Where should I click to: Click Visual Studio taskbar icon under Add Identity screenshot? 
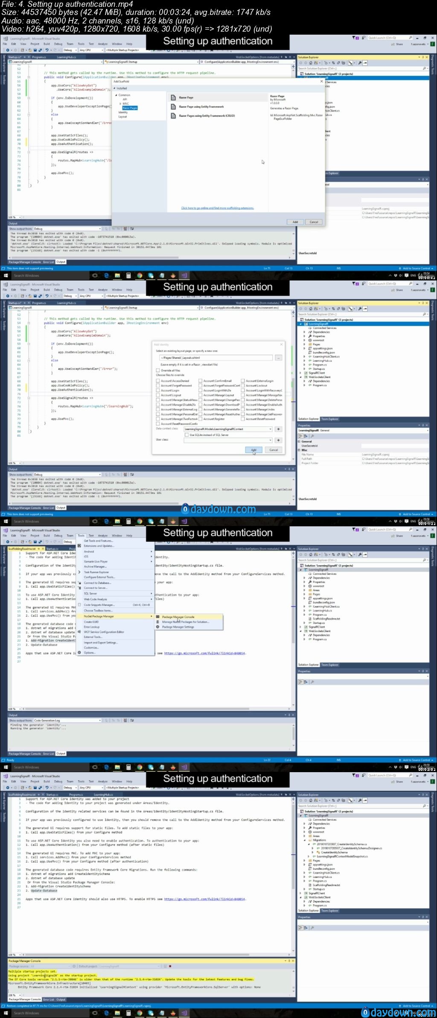184,522
